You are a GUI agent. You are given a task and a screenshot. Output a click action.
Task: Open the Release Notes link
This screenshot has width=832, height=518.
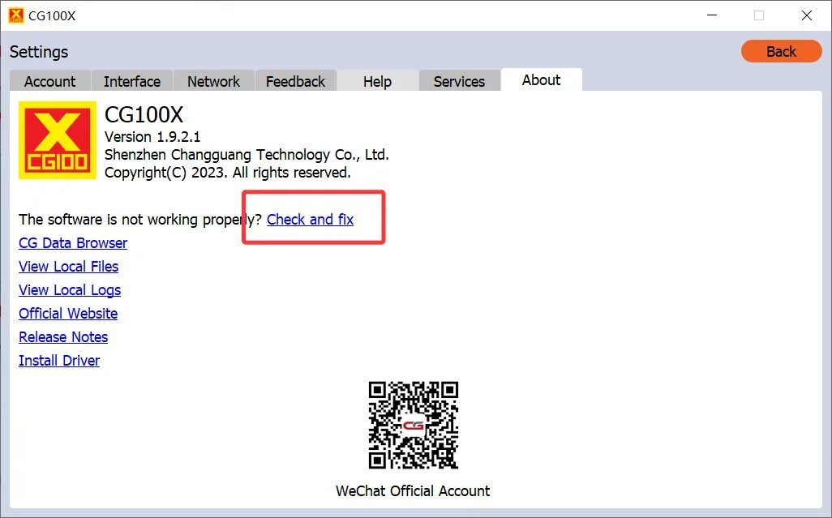[63, 336]
